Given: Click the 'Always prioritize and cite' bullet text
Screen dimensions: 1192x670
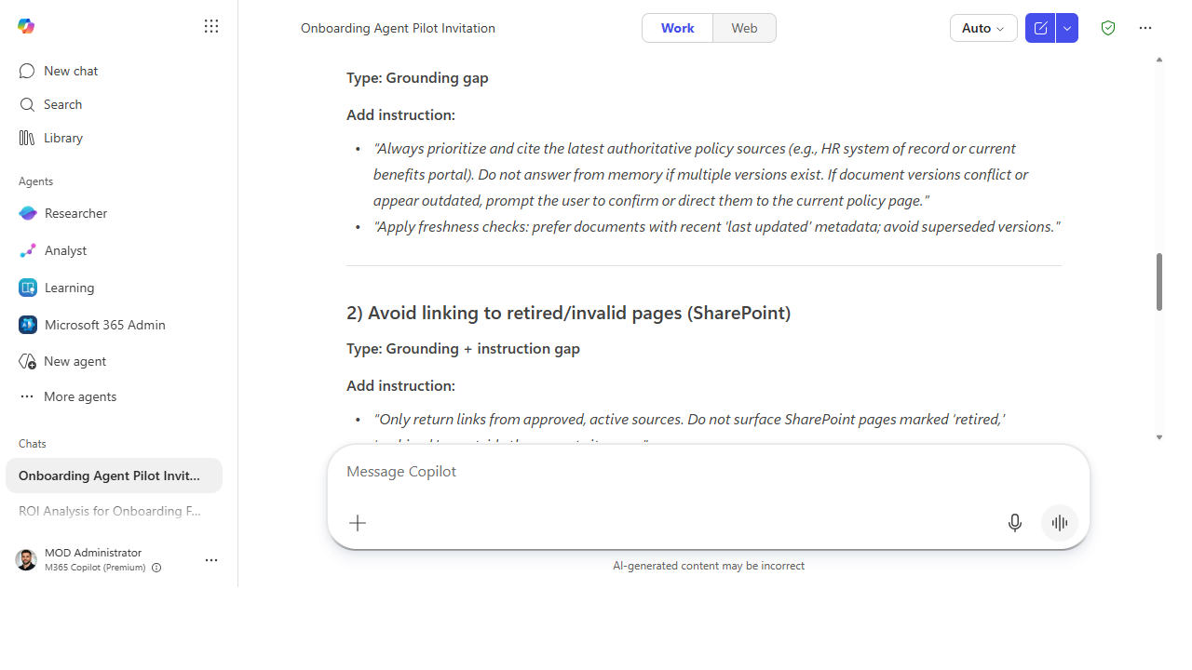Looking at the screenshot, I should coord(701,174).
